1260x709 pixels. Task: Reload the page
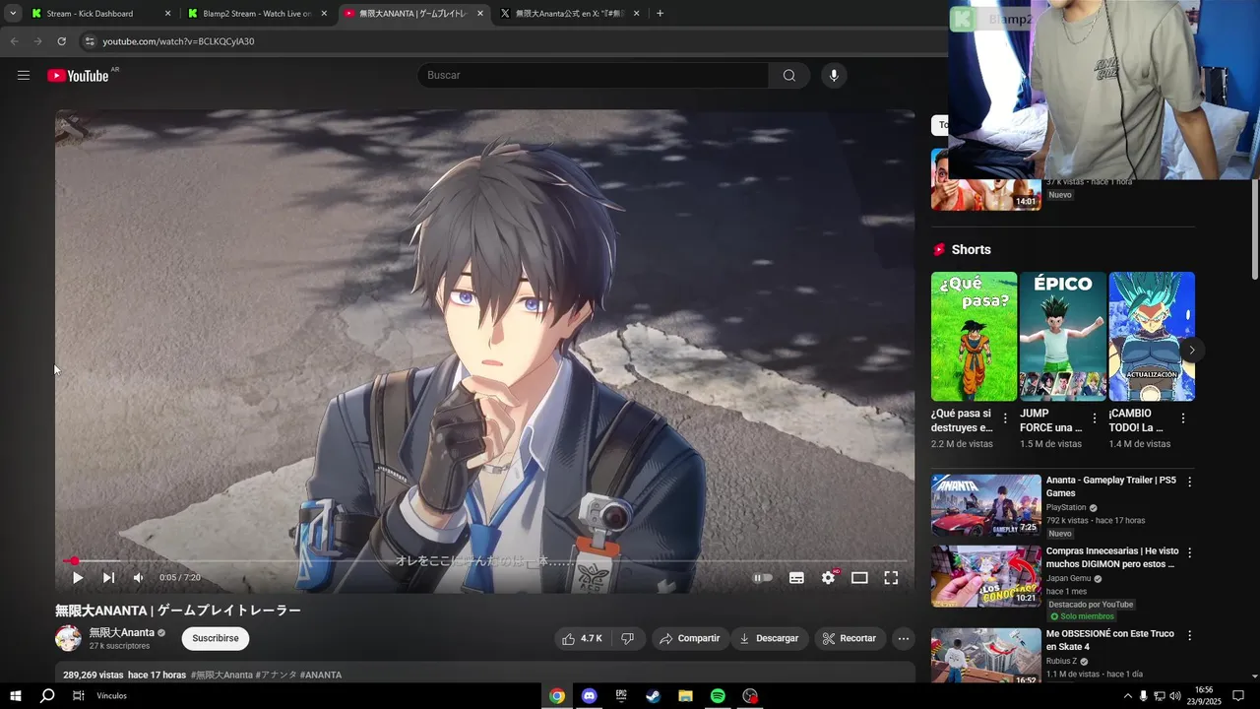[61, 41]
